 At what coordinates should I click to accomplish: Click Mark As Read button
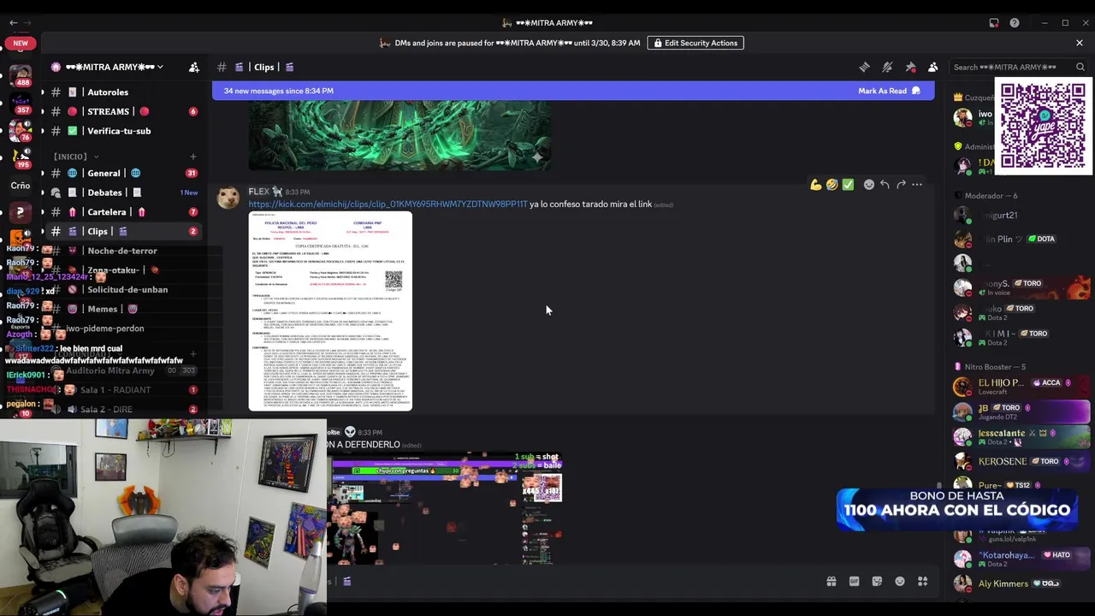(889, 91)
